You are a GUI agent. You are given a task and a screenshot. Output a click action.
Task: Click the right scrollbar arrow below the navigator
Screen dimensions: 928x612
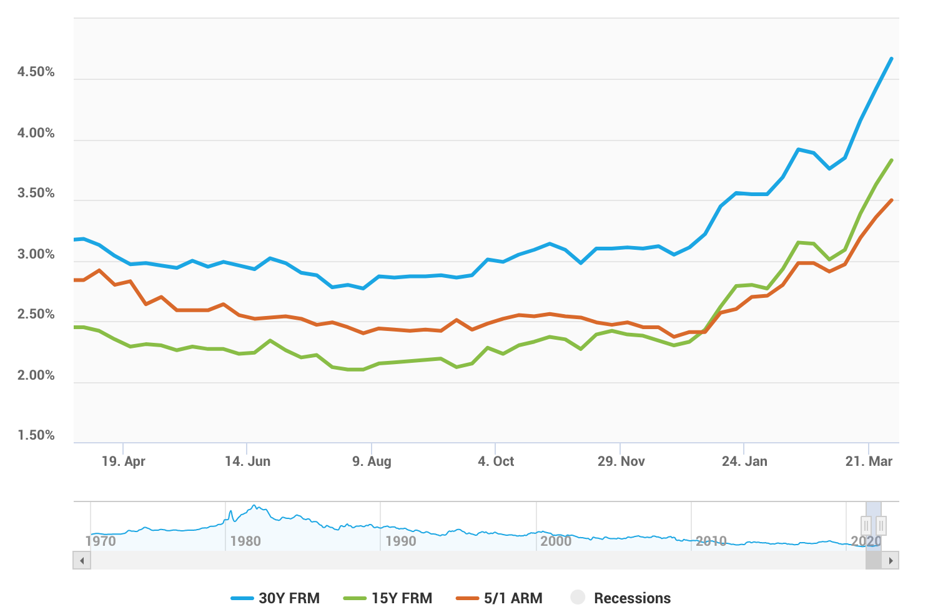click(891, 560)
